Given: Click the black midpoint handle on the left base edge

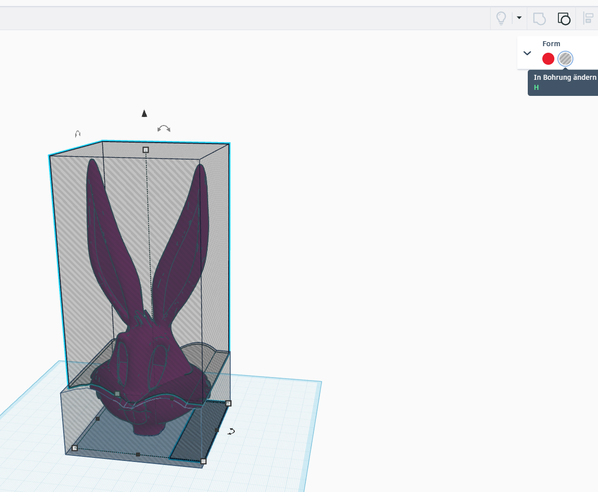Looking at the screenshot, I should [98, 419].
